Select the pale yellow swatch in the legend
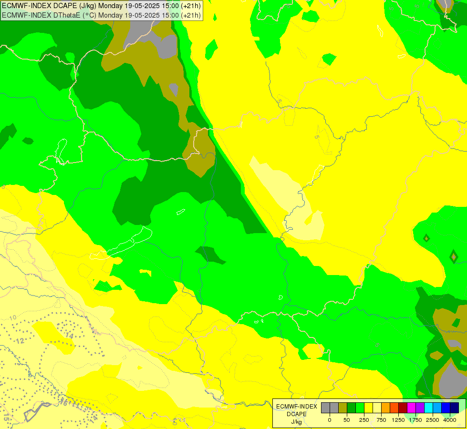 tap(377, 408)
